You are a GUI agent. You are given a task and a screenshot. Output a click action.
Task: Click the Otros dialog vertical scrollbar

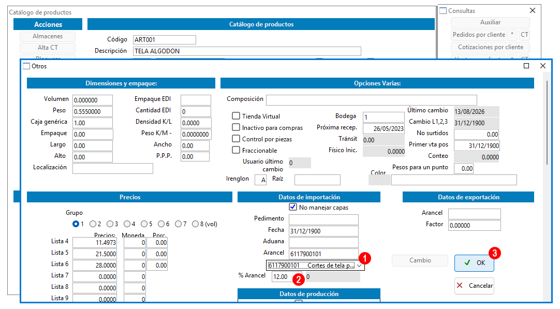coord(547,123)
